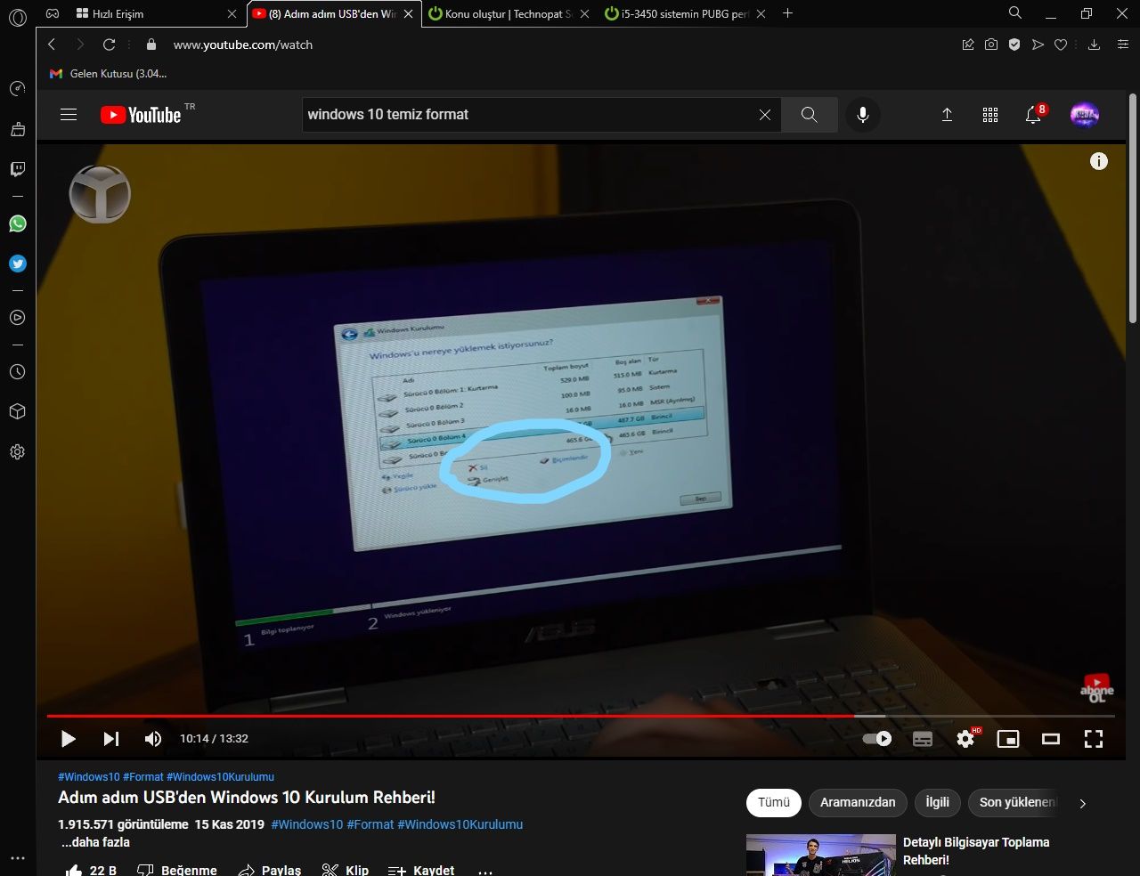Screen dimensions: 1140x876
Task: Open Twitch in the Opera sidebar
Action: click(x=18, y=169)
